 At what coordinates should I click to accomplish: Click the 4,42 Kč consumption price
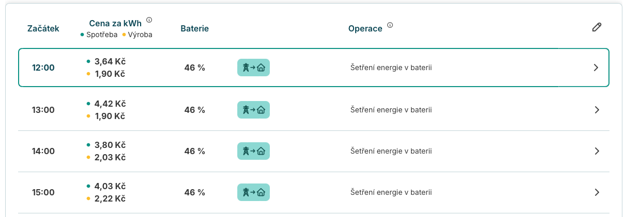pos(110,104)
